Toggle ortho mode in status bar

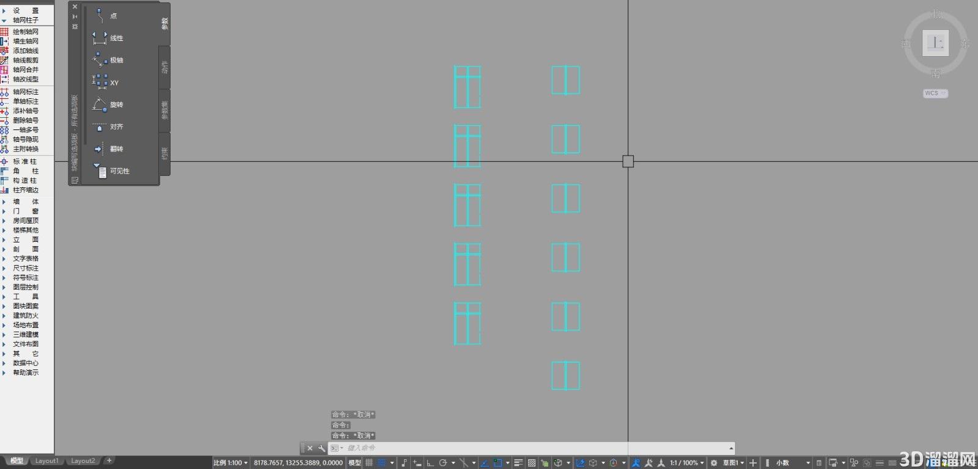pos(430,463)
